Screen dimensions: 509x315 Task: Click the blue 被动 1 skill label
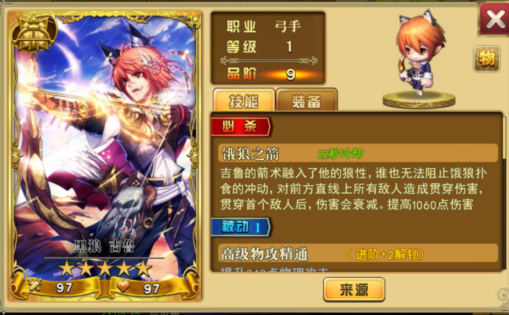click(241, 226)
